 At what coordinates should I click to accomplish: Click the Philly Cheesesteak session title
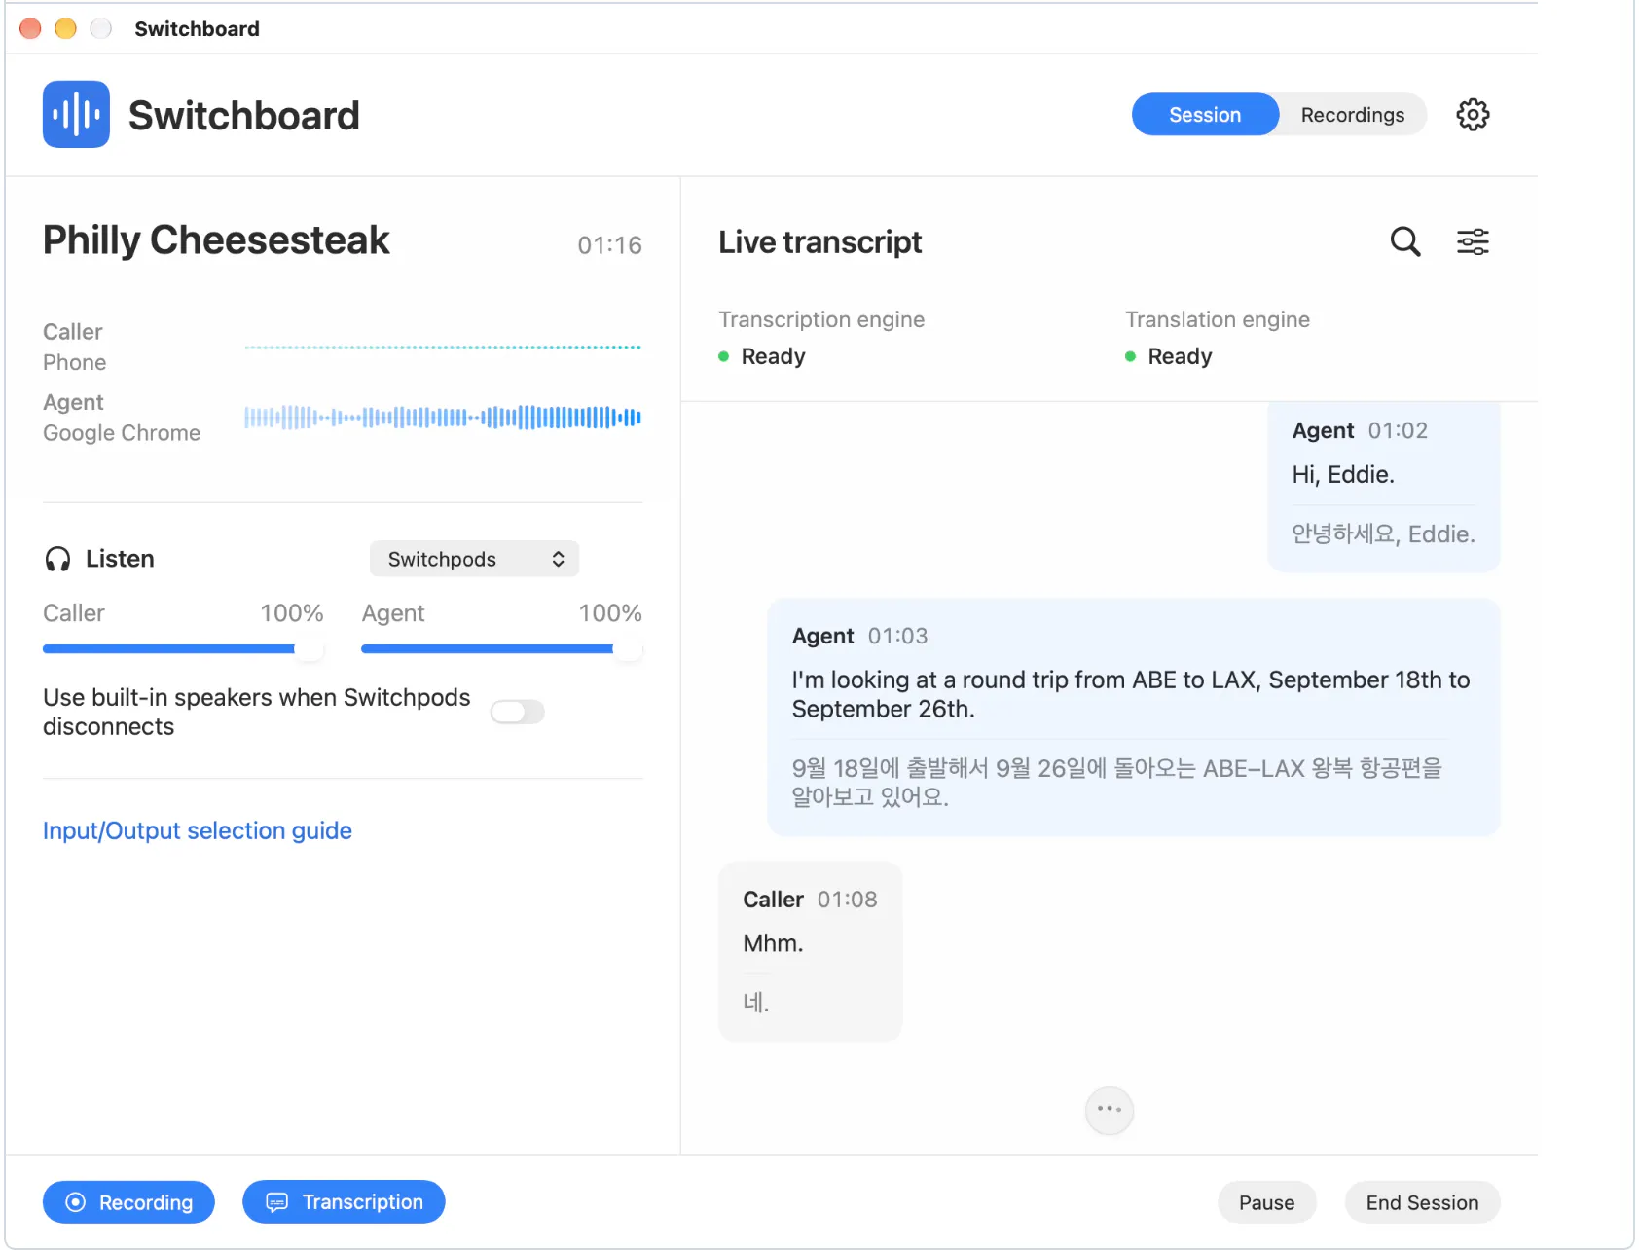pos(216,240)
